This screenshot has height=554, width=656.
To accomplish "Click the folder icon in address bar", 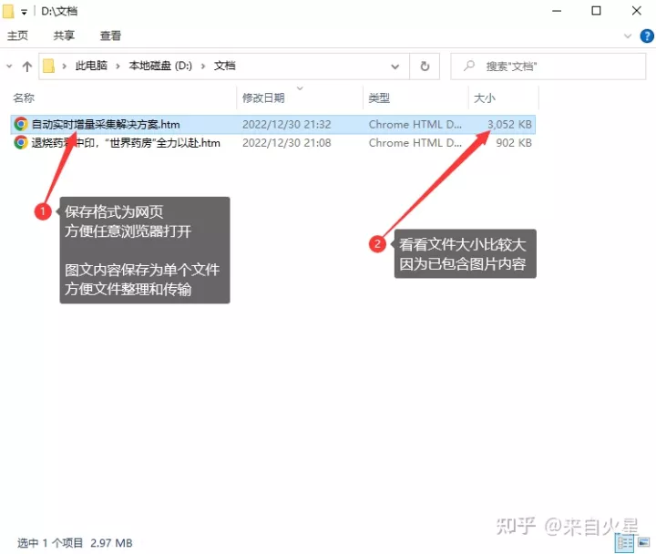I will [x=49, y=66].
